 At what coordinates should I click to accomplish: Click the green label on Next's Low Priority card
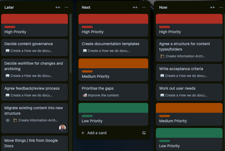tap(87, 116)
